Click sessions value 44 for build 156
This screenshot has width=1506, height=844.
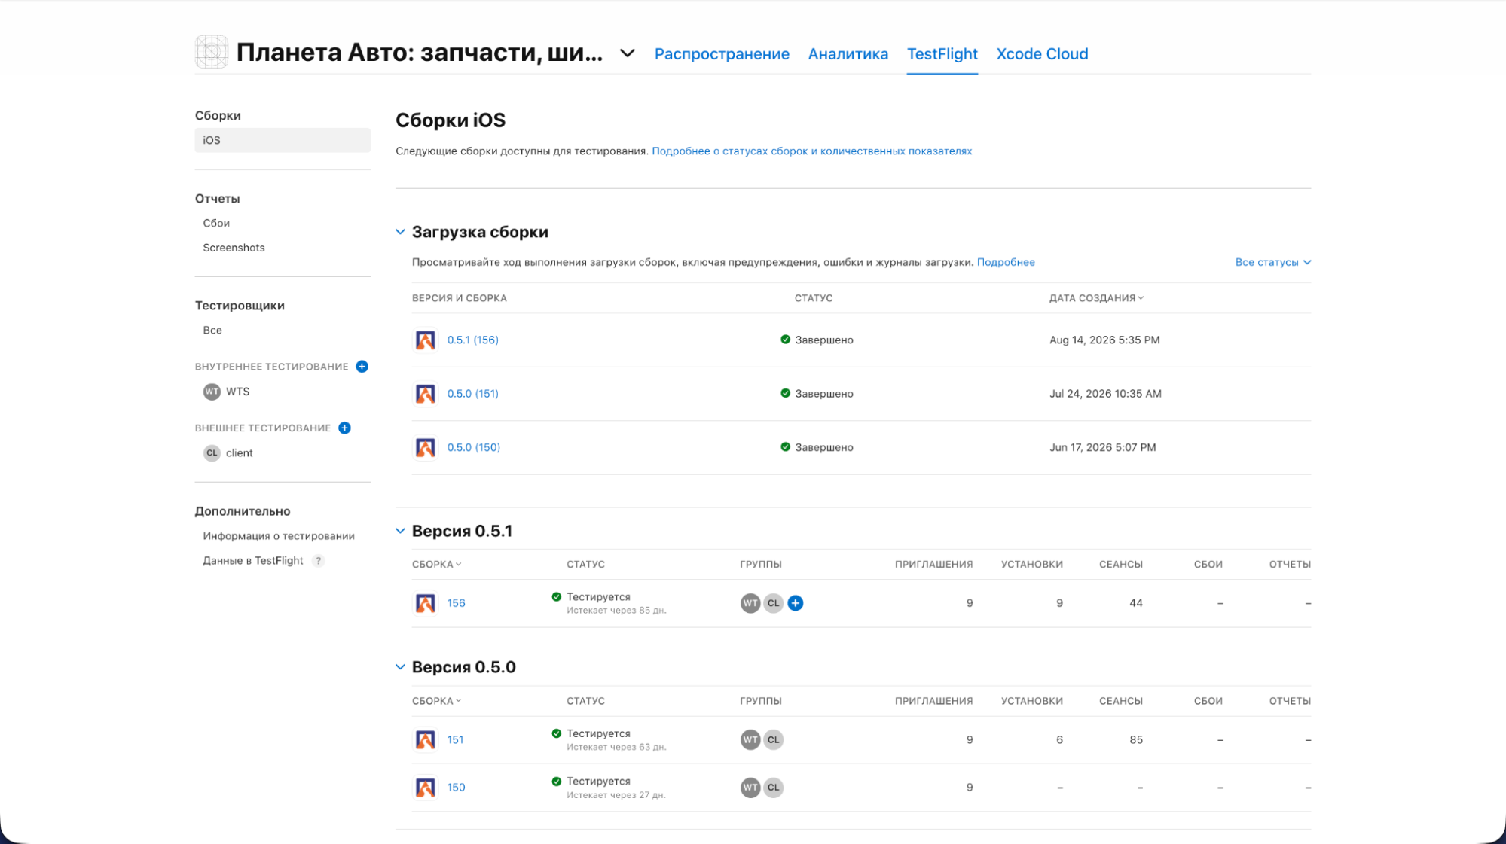[x=1136, y=603]
